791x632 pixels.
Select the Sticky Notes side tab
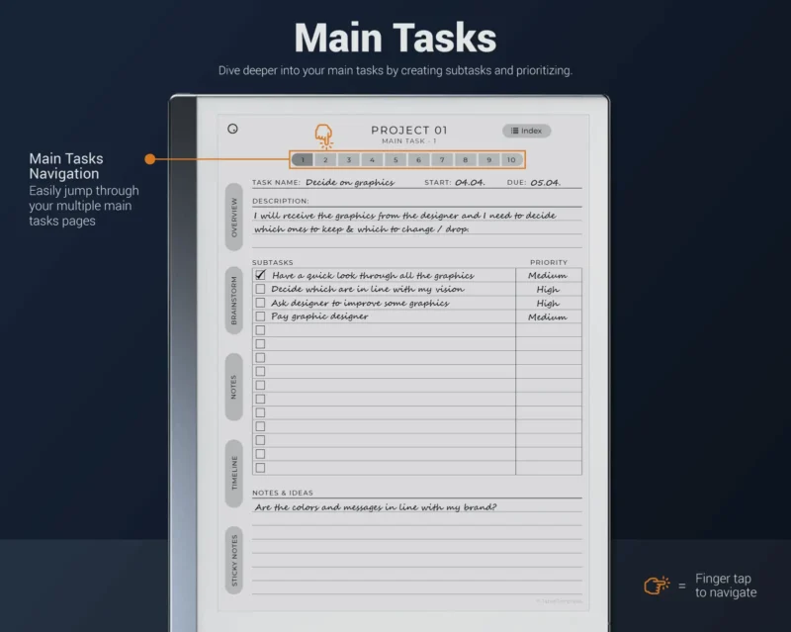point(234,561)
